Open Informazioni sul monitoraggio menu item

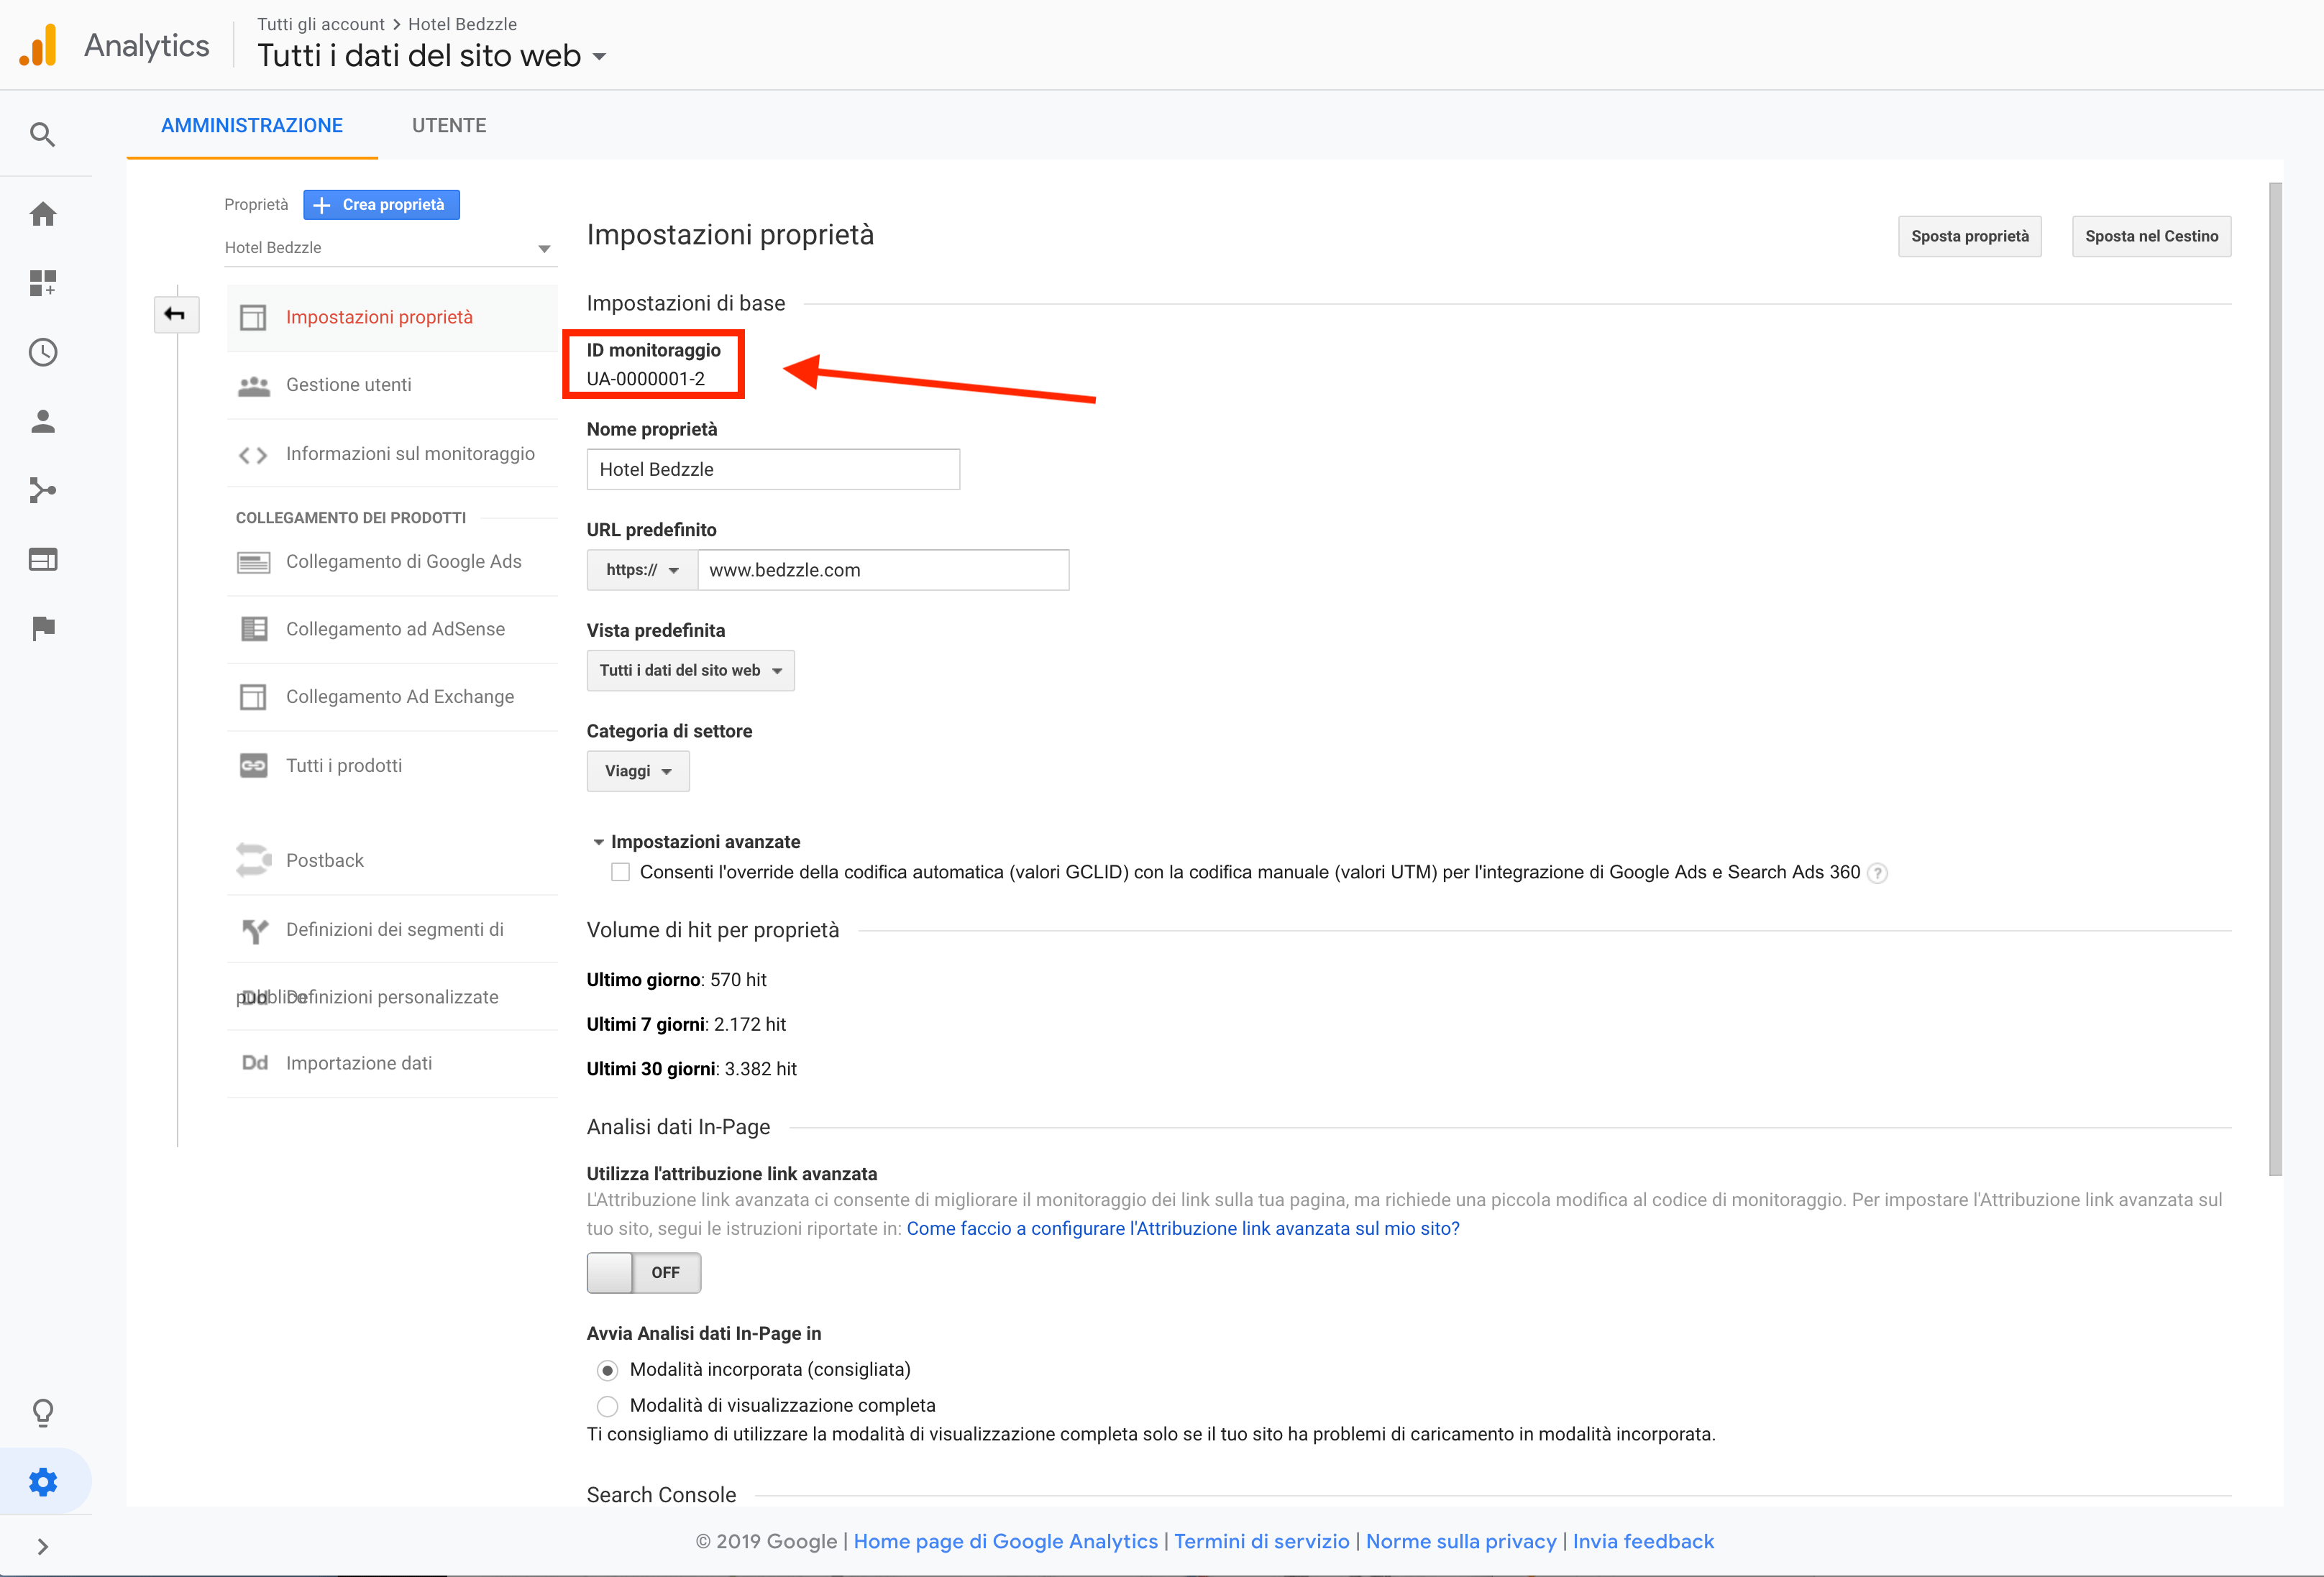point(392,455)
